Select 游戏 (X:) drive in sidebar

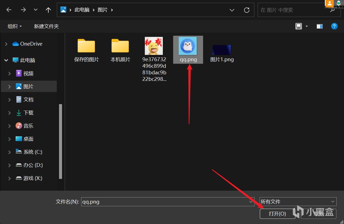[29, 178]
